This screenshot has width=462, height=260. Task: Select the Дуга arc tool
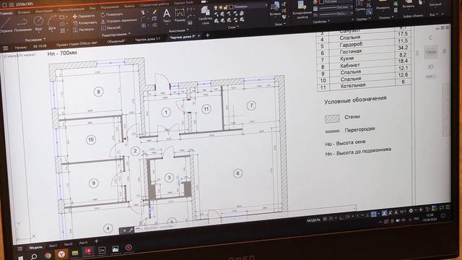pos(52,22)
